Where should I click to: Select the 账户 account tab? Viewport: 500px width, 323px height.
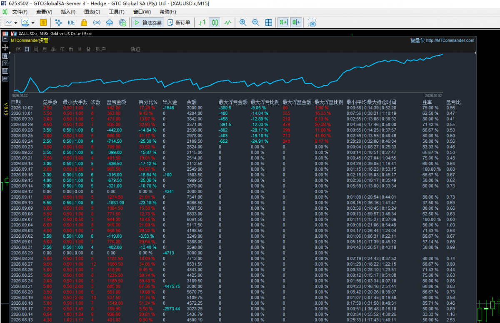point(101,49)
